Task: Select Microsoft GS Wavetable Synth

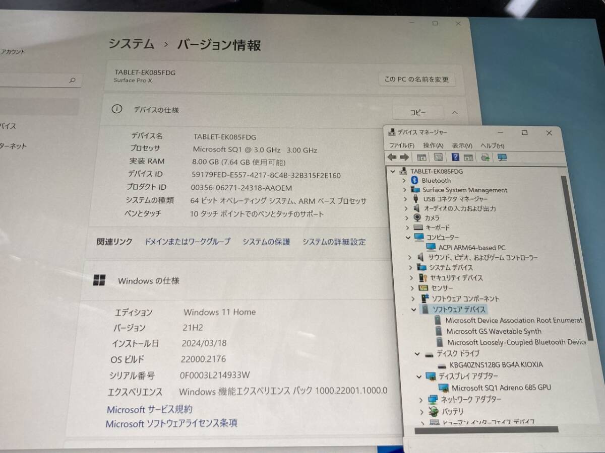Action: (x=494, y=331)
